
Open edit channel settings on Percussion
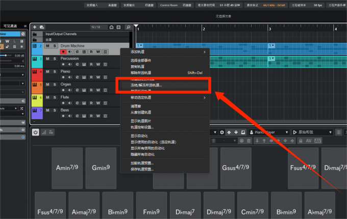[x=77, y=65]
